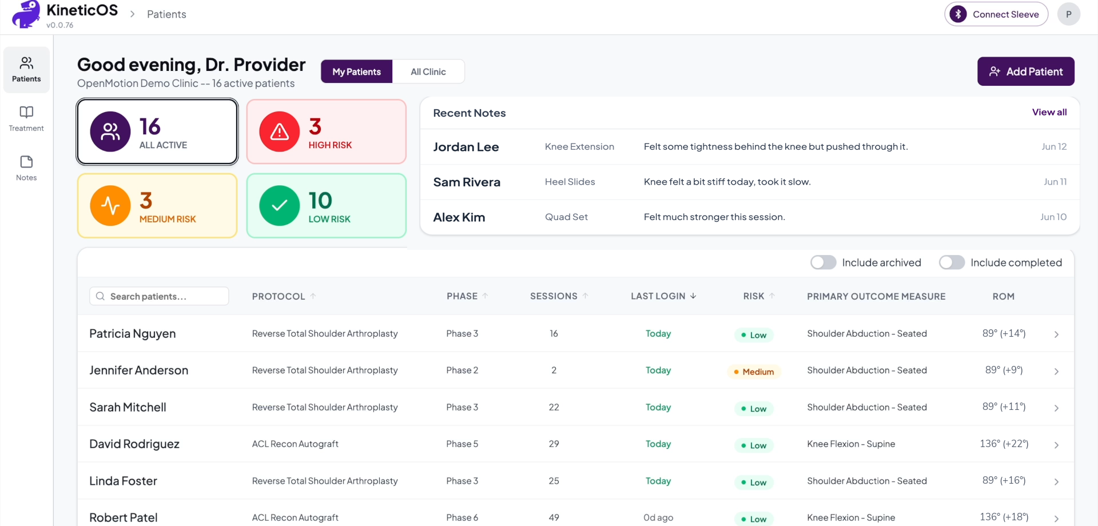Sort by Phase arrow icon

(485, 296)
